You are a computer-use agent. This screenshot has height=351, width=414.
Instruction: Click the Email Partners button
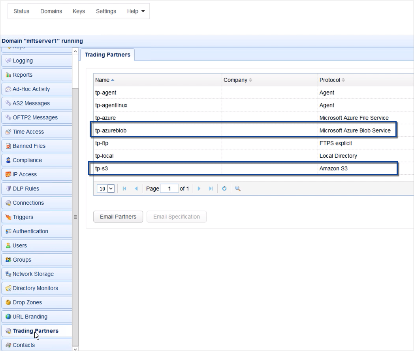pyautogui.click(x=118, y=217)
